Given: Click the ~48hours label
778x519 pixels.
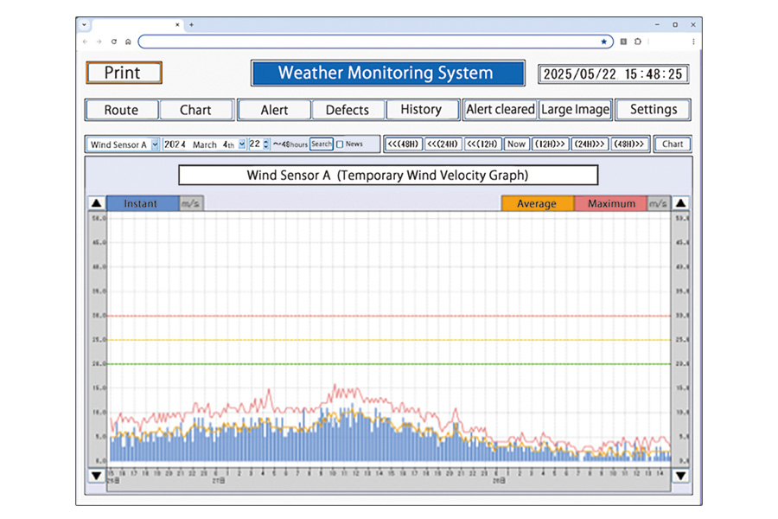Looking at the screenshot, I should 290,144.
